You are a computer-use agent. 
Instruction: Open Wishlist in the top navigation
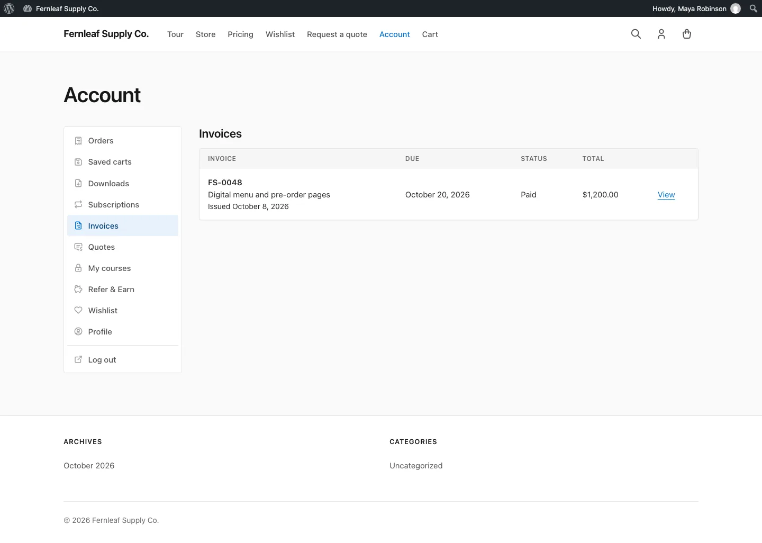[280, 34]
